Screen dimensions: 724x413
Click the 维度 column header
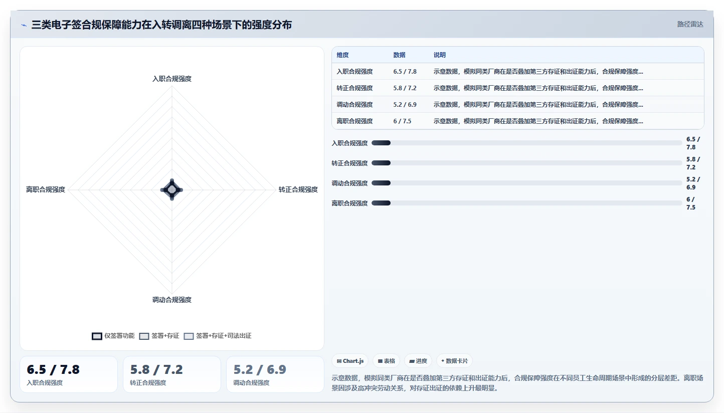pos(343,55)
